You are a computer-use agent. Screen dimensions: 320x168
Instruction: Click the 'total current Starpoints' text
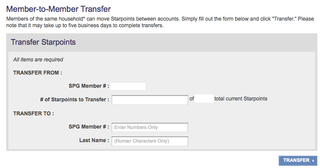pos(241,99)
